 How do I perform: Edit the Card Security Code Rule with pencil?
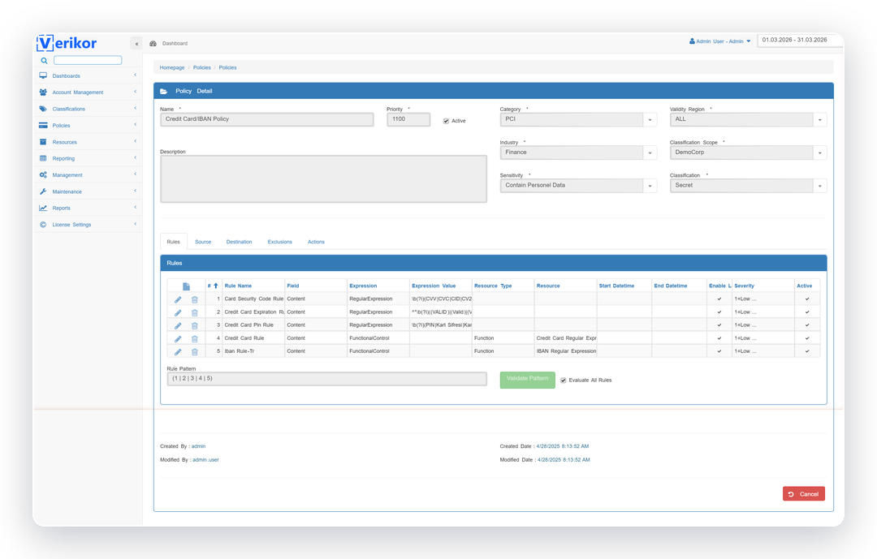tap(178, 299)
